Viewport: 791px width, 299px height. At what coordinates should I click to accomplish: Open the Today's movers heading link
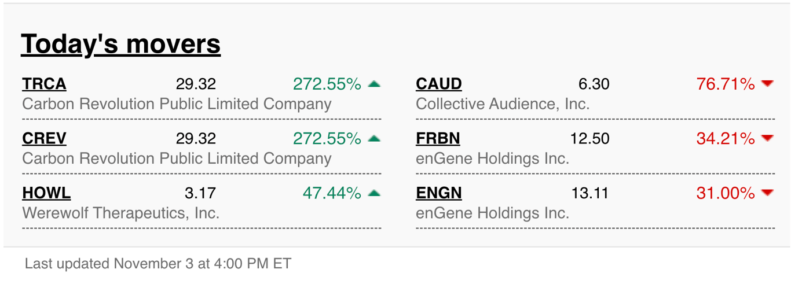120,44
